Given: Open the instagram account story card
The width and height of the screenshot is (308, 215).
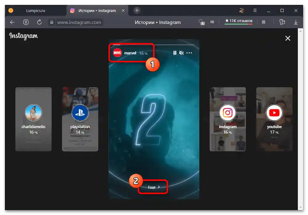Looking at the screenshot, I should (x=228, y=119).
